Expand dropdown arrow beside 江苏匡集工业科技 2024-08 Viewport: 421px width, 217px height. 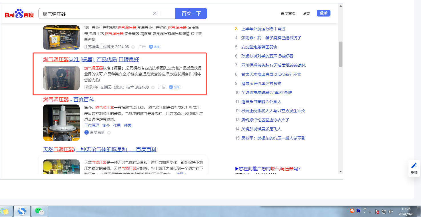[133, 47]
